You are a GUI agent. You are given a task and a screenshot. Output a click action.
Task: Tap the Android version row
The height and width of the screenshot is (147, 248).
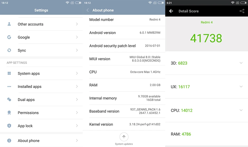(124, 33)
